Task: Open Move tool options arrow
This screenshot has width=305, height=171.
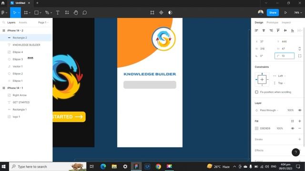Action: 19,13
